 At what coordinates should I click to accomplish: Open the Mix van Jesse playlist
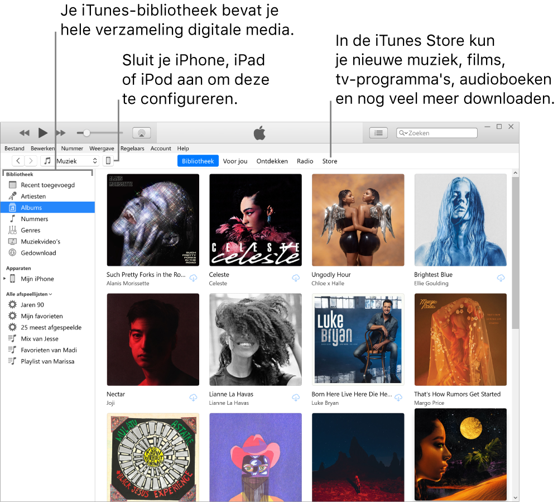coord(47,339)
